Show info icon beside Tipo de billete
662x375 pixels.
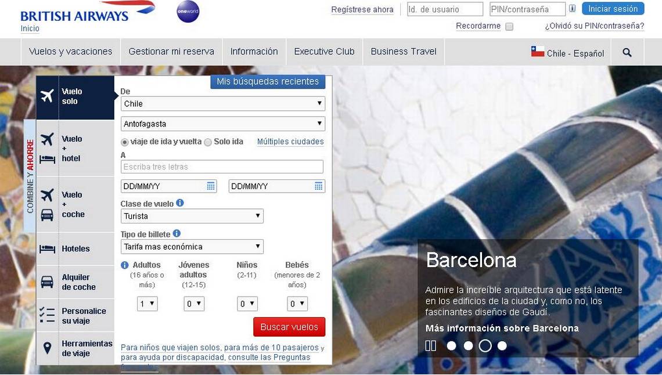(177, 233)
